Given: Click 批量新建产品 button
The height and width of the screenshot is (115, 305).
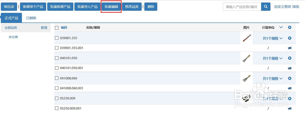Looking at the screenshot, I should (60, 7).
